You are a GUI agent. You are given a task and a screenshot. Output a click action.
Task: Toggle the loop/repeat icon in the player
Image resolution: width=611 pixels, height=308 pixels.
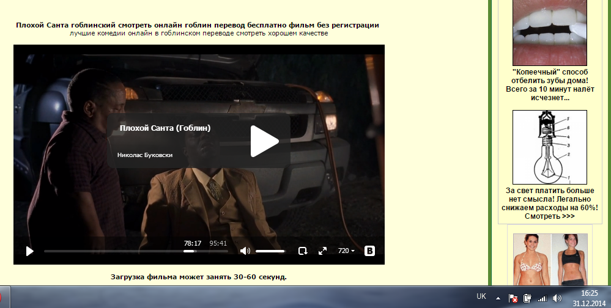(x=303, y=251)
